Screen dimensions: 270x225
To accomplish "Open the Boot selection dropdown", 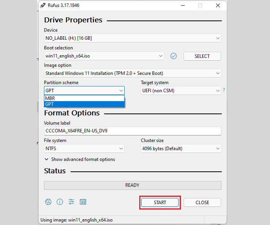I will pyautogui.click(x=104, y=56).
